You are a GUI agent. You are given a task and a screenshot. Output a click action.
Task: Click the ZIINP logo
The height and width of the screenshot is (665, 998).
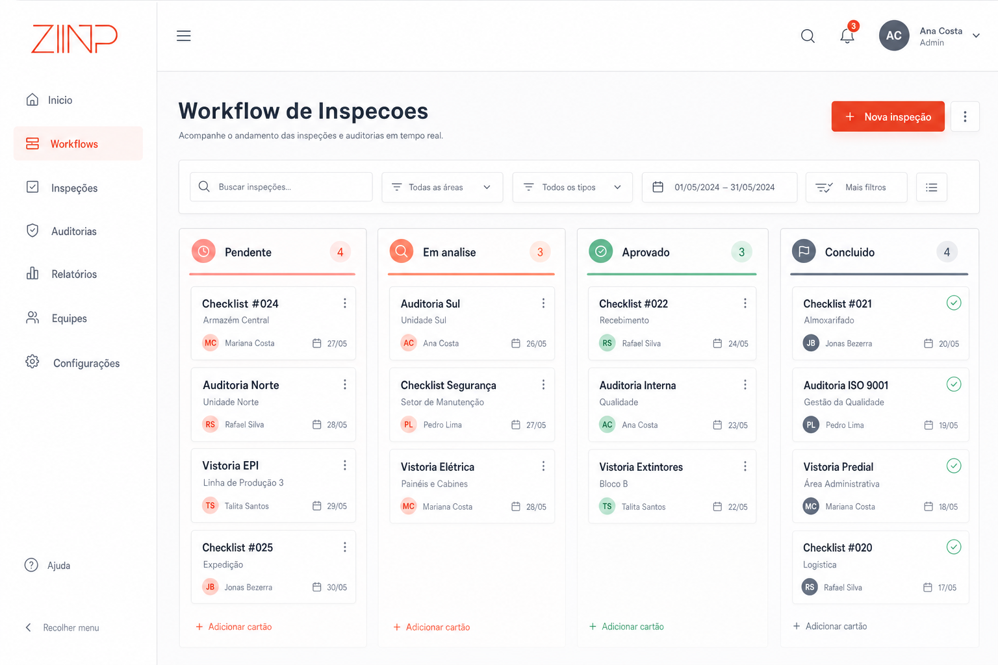click(x=75, y=39)
